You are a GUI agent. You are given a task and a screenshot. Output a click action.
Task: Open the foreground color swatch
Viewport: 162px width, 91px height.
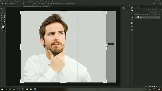tap(2, 27)
